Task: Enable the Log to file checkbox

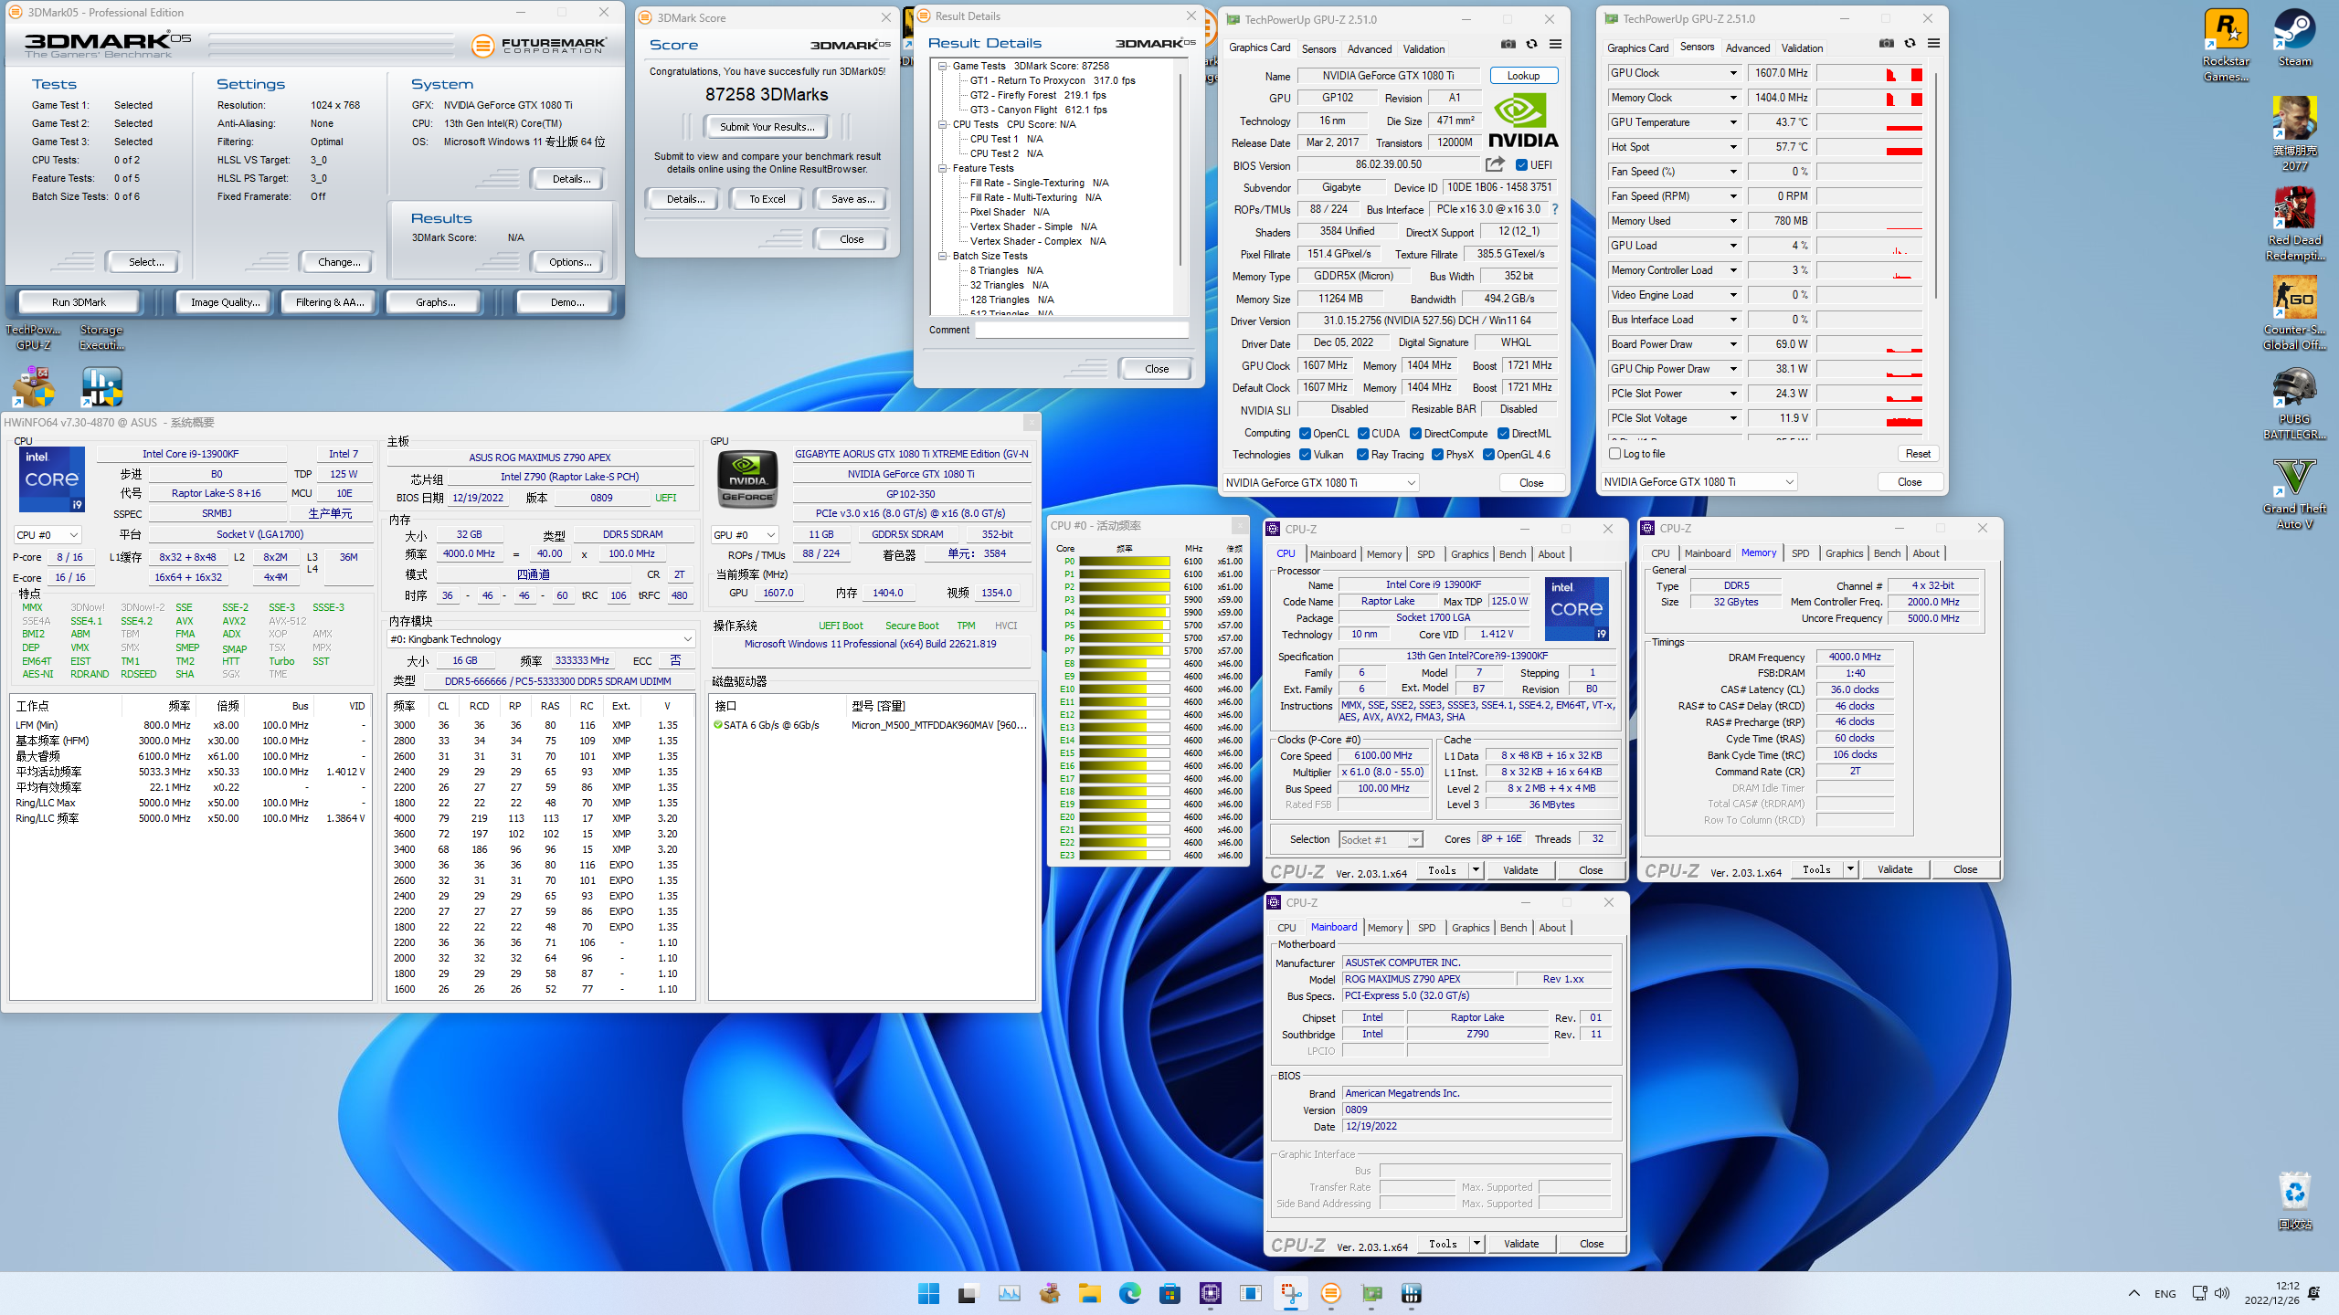Action: point(1614,454)
